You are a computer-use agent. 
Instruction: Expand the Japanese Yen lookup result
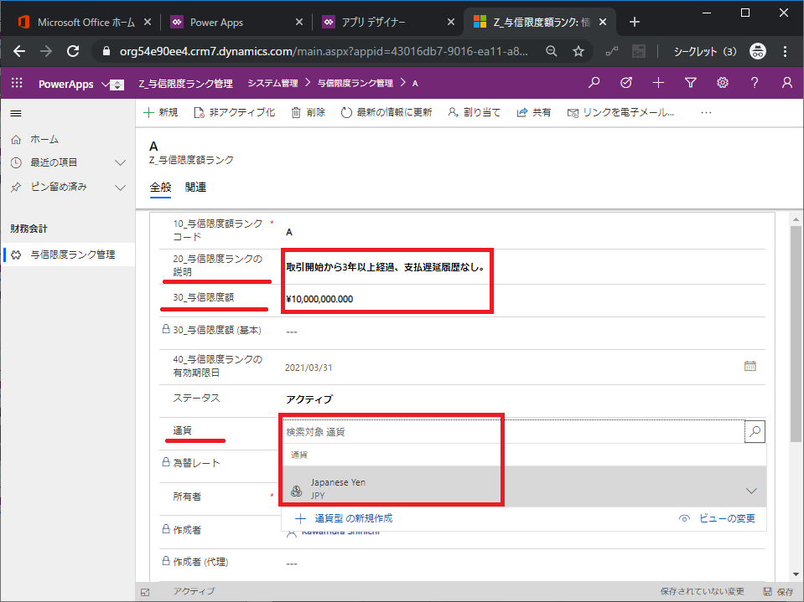pos(750,490)
